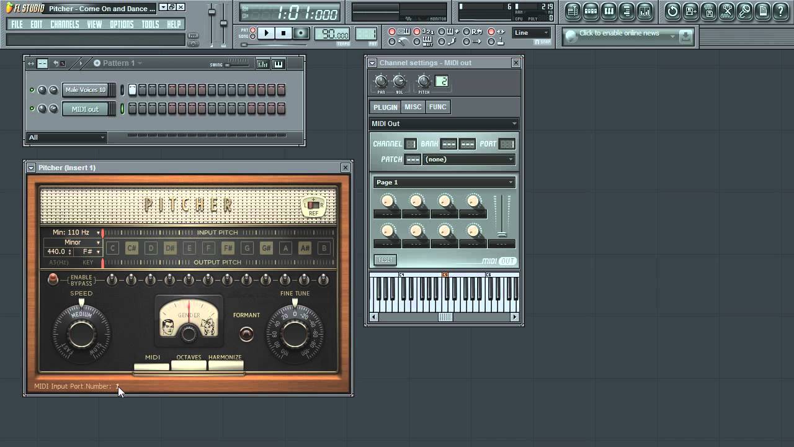Open the EDIT menu
The width and height of the screenshot is (794, 447).
pos(37,24)
